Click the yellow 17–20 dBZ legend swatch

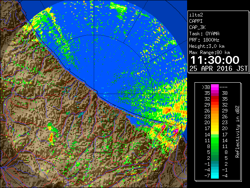coord(215,128)
